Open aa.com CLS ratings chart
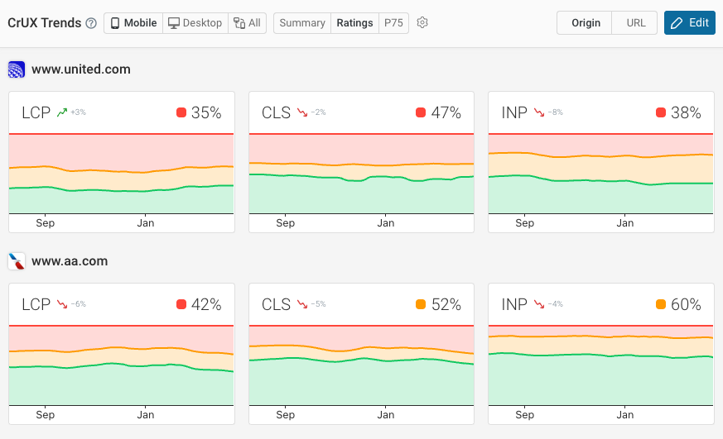The width and height of the screenshot is (723, 439). (x=361, y=365)
